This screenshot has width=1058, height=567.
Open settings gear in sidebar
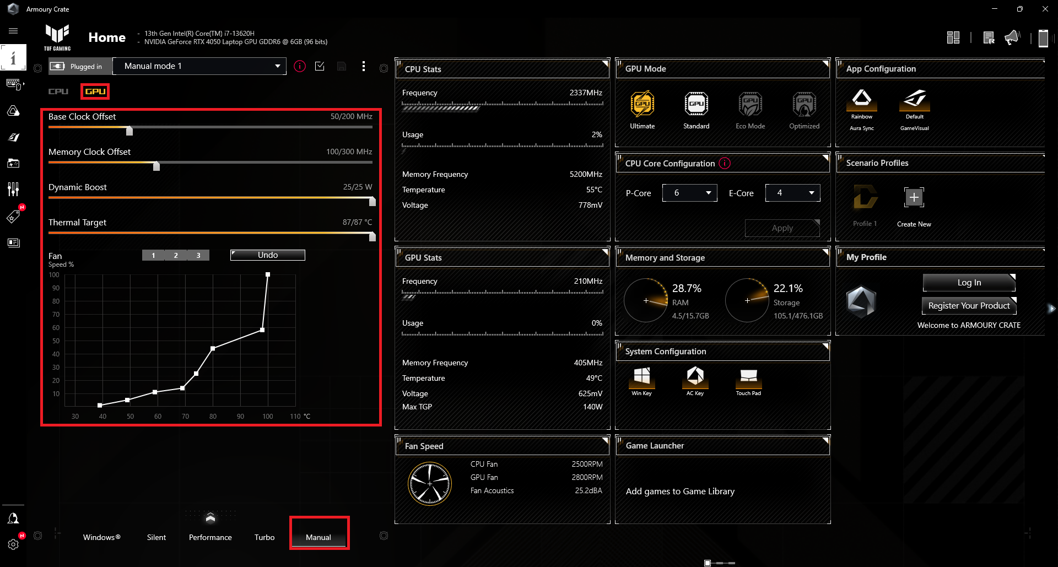pyautogui.click(x=13, y=544)
